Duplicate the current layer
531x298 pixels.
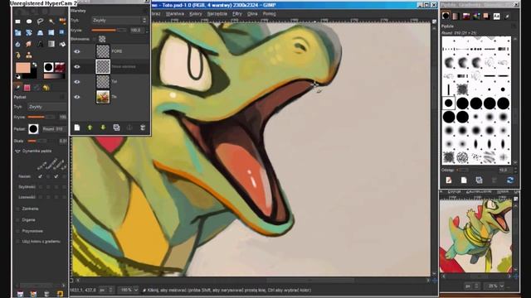pyautogui.click(x=116, y=127)
